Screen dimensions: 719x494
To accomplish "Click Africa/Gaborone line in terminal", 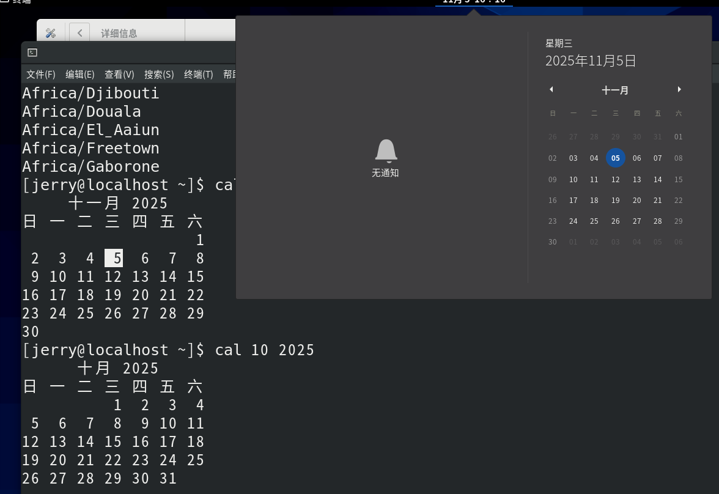I will click(90, 166).
